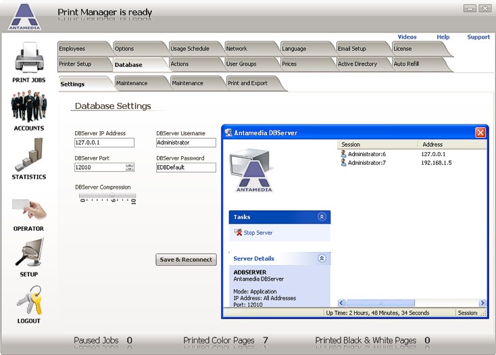Open the Setup magnifier monitor icon

point(29,252)
